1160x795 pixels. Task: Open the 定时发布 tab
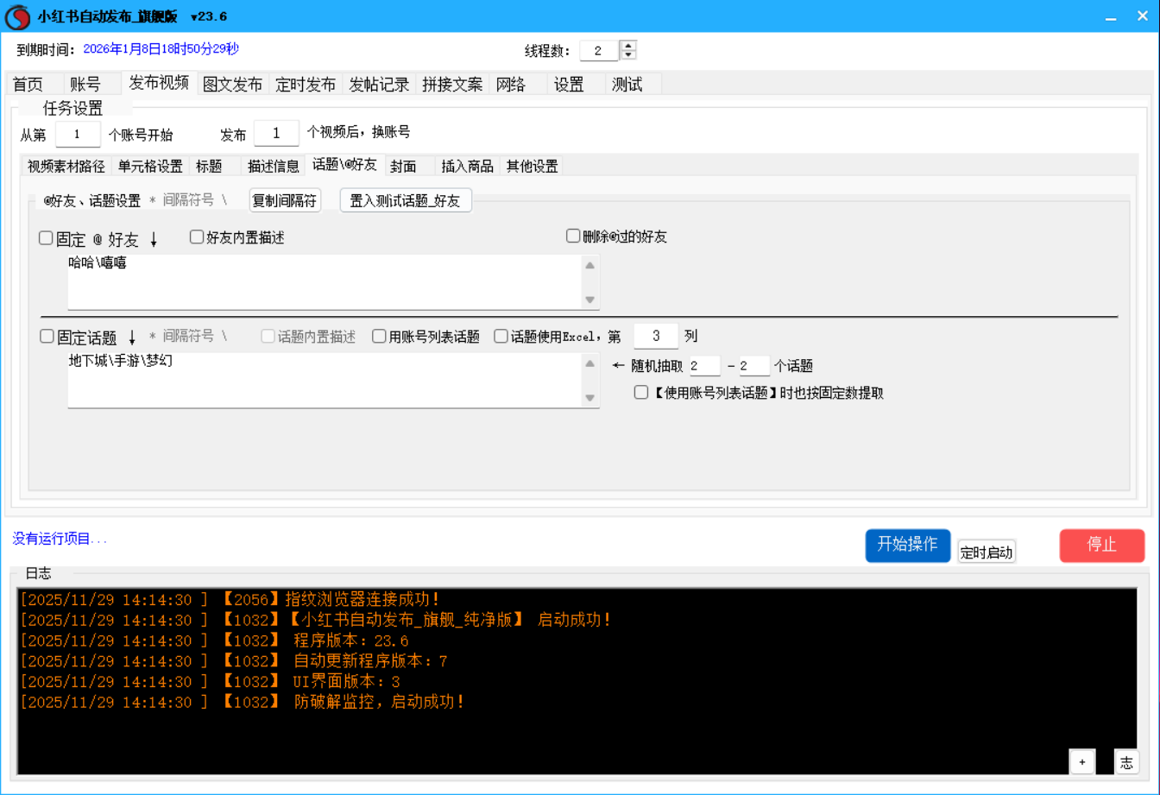[306, 85]
